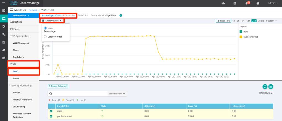Open the alarm bell notifications

246,3
